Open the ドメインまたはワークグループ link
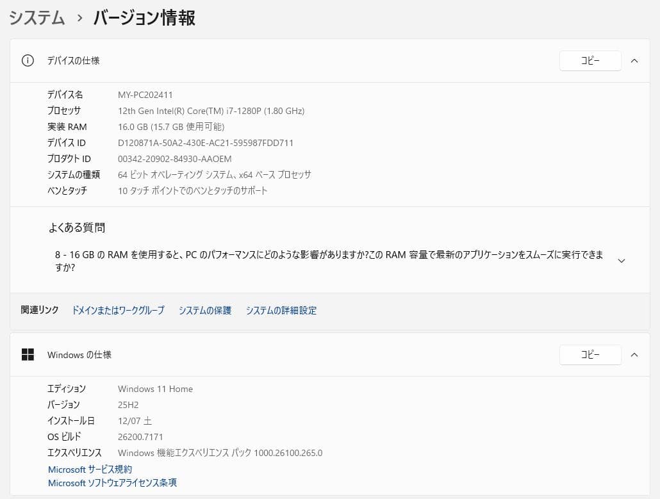The width and height of the screenshot is (660, 499). click(x=118, y=310)
